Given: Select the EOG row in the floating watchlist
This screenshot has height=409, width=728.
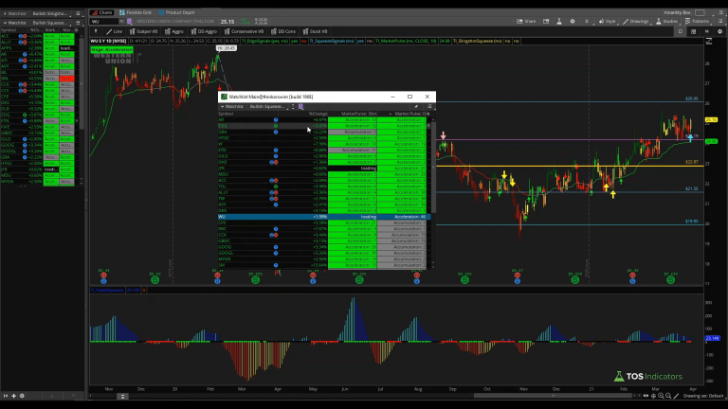Looking at the screenshot, I should coord(324,126).
